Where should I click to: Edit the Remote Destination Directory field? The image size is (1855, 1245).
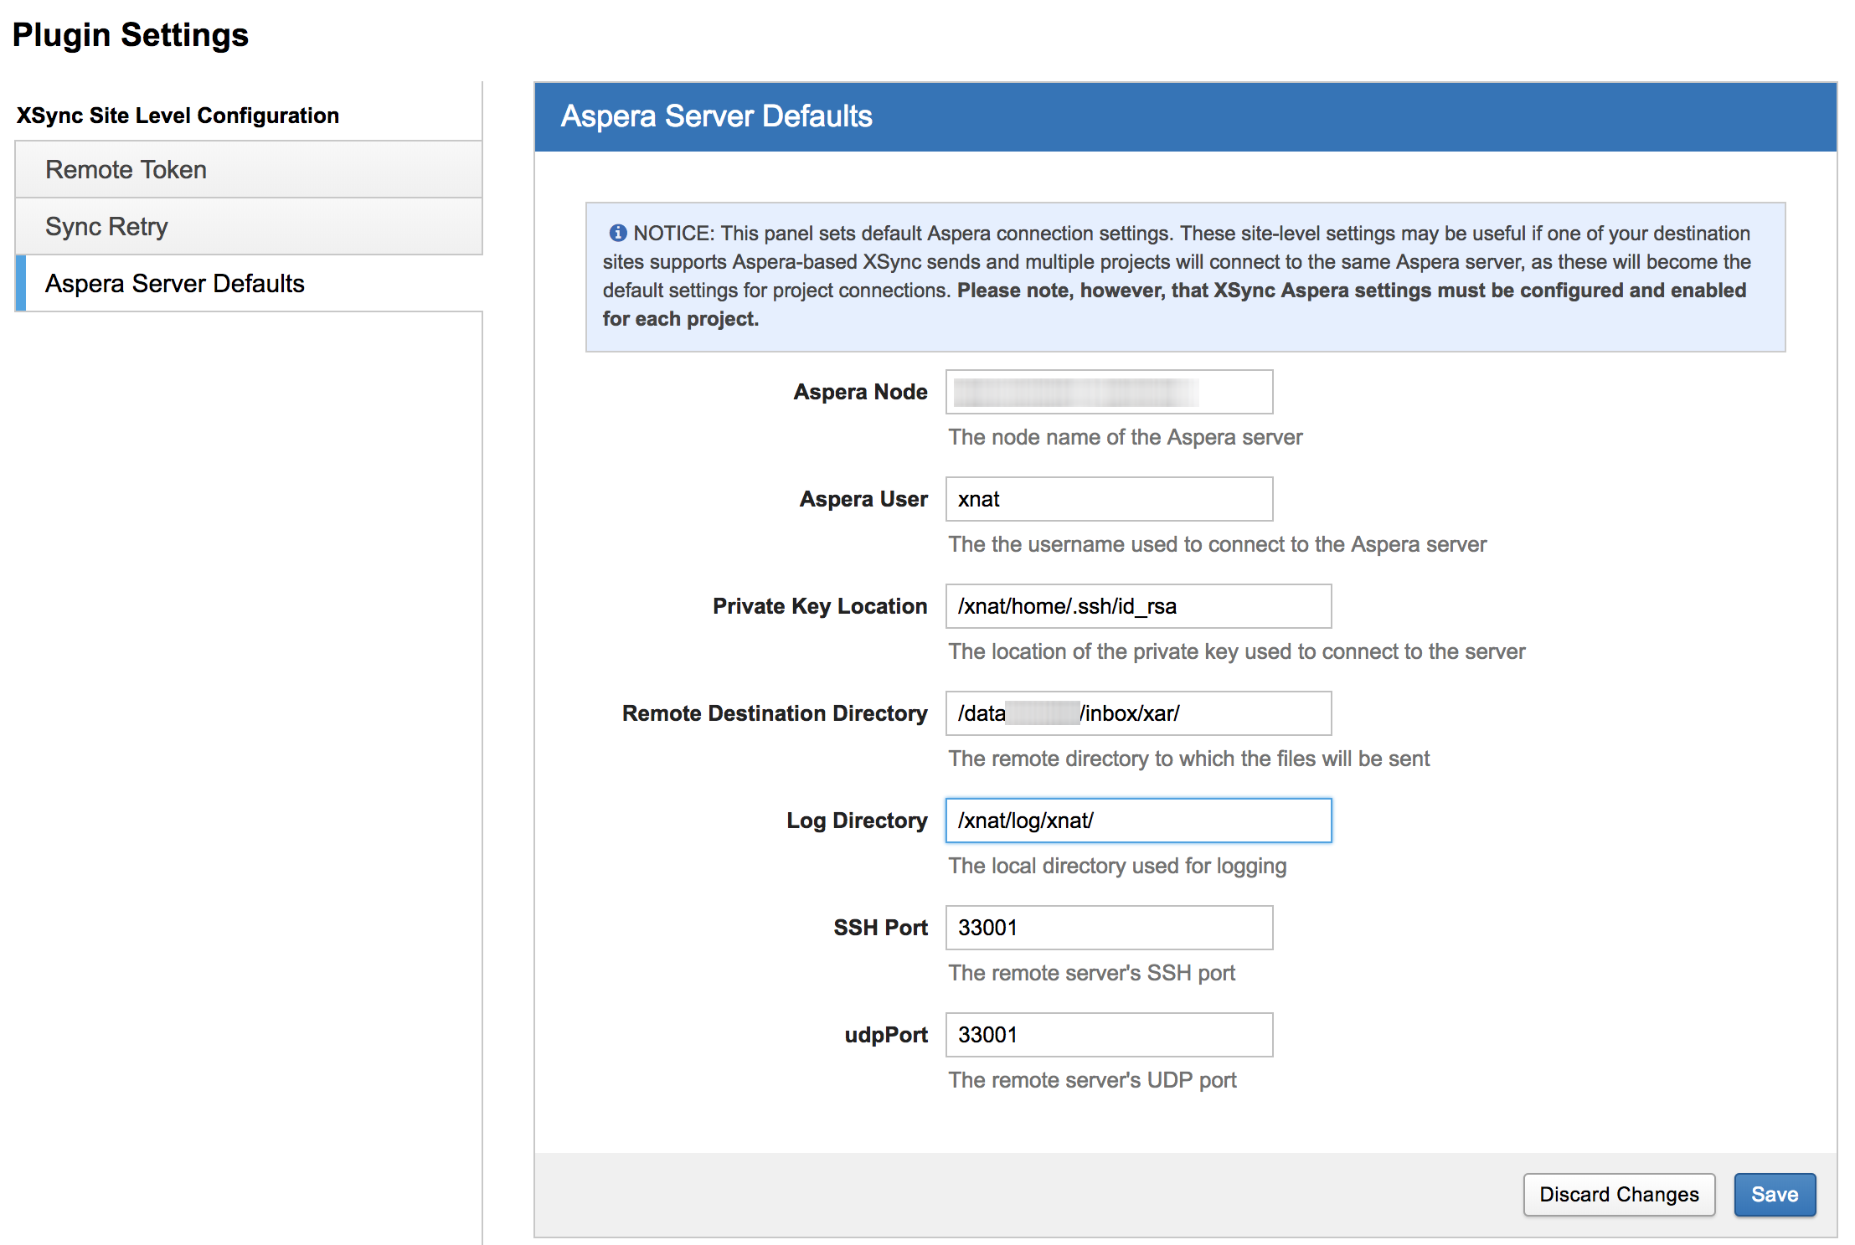coord(1137,713)
